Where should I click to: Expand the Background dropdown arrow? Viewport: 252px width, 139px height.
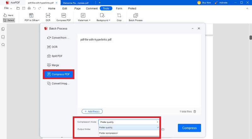109,20
